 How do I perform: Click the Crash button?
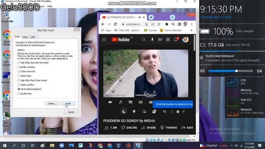68,103
